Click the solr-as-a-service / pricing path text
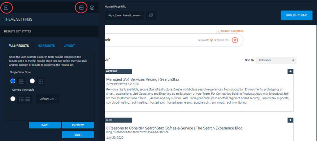 point(123,83)
